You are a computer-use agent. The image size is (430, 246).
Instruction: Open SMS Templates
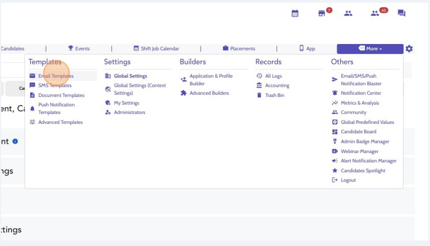[55, 85]
